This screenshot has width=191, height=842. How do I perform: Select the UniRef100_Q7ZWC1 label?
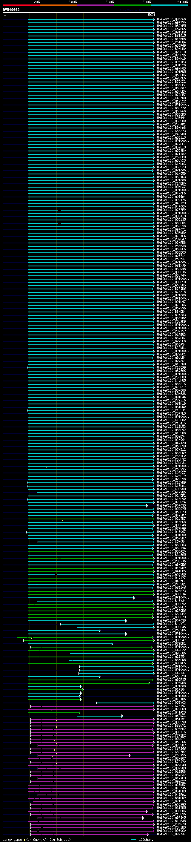point(171,354)
